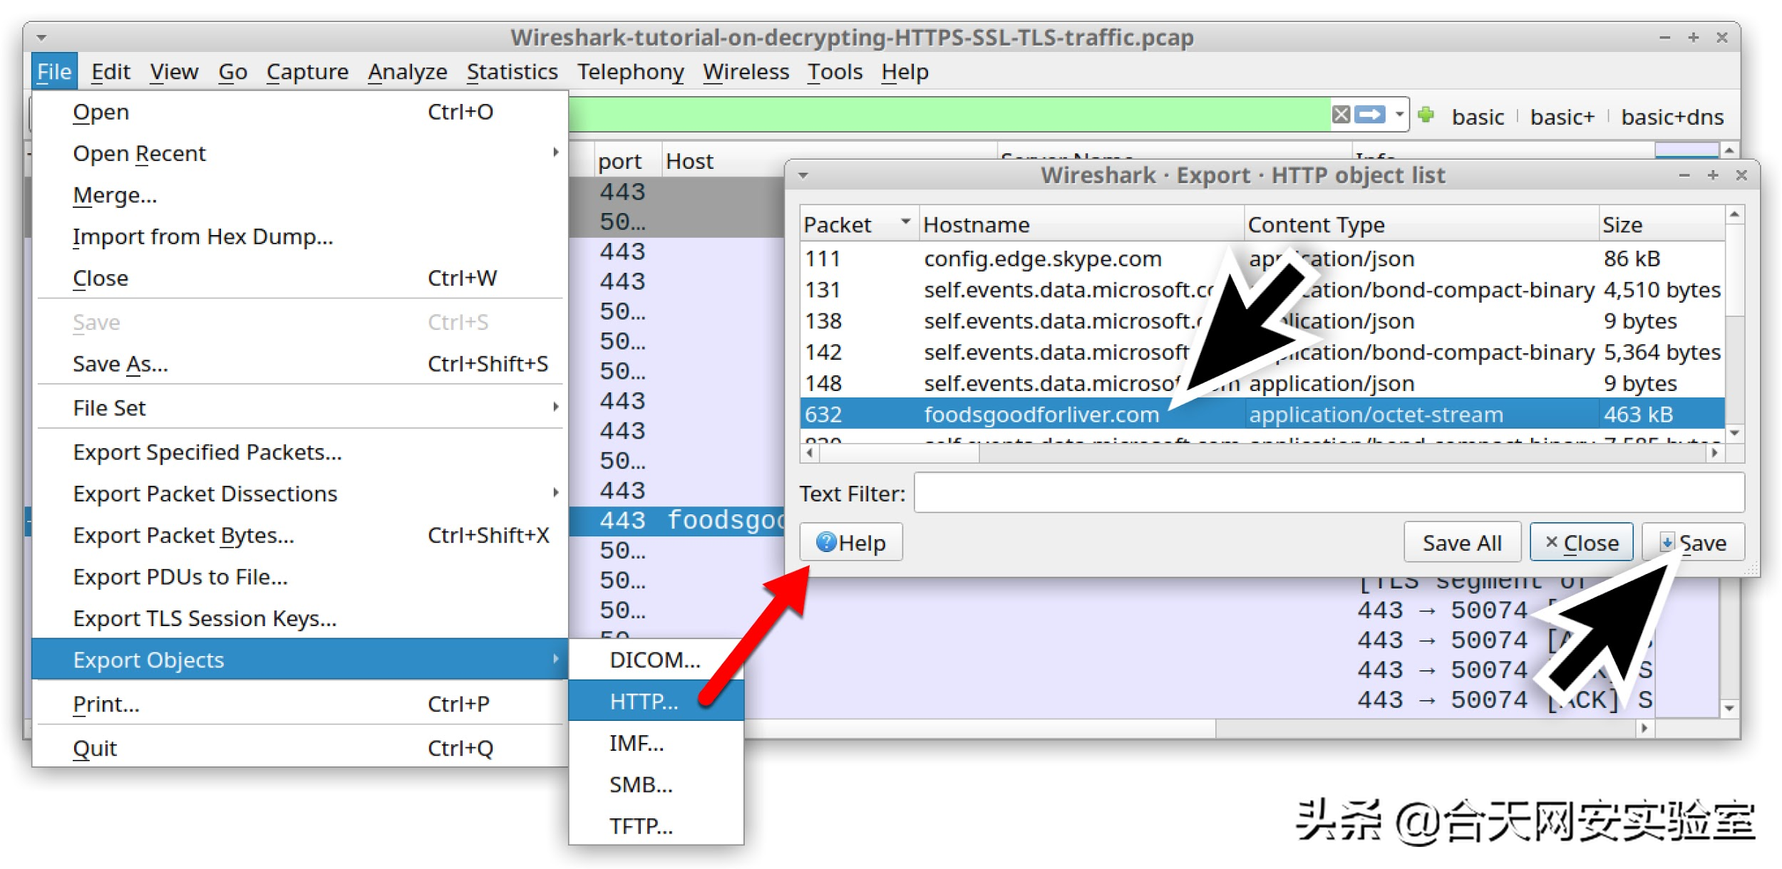1782x869 pixels.
Task: Open the Help menu
Action: [x=905, y=71]
